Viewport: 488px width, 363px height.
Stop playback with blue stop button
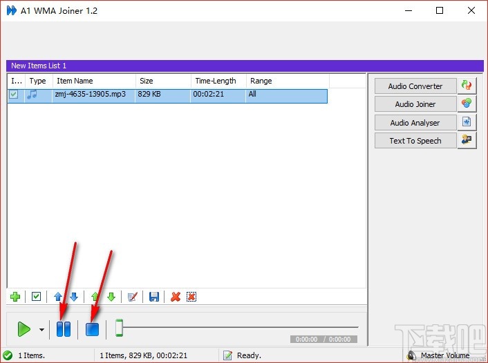(x=92, y=329)
